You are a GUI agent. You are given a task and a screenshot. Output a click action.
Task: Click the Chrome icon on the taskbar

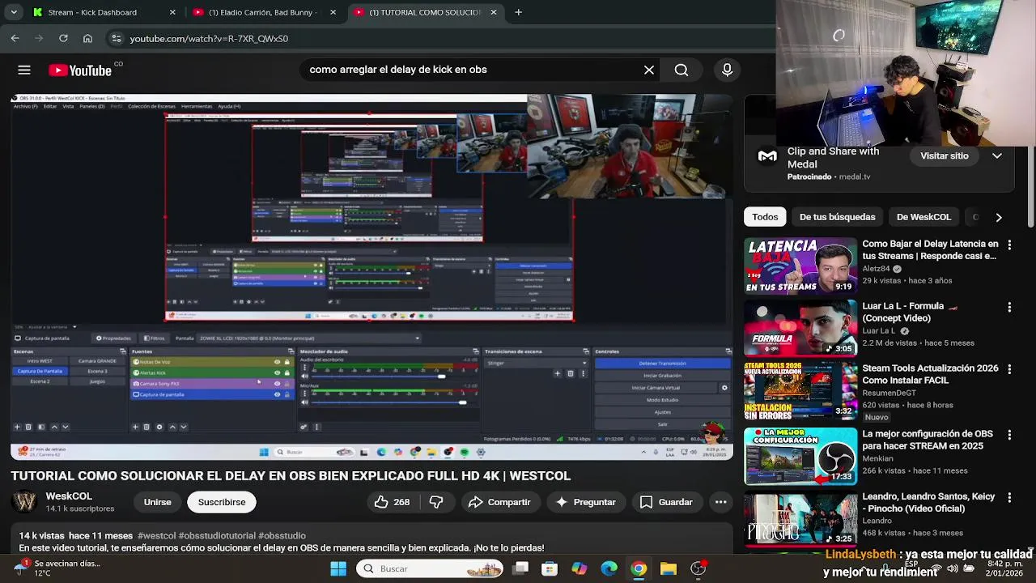tap(639, 568)
